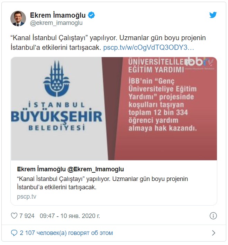The height and width of the screenshot is (245, 228).
Task: Expand the conversation with the right chevron
Action: pyautogui.click(x=213, y=233)
